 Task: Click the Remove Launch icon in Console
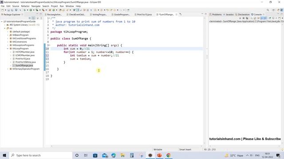pos(244,18)
